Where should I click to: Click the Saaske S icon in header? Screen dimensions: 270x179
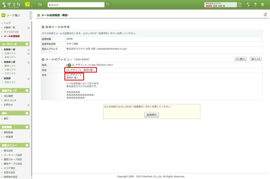coord(248,5)
